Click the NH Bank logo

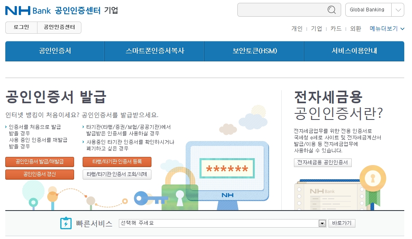[28, 11]
